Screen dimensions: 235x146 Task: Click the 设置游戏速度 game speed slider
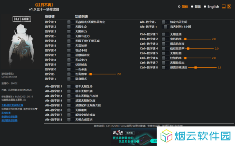pos(202,68)
